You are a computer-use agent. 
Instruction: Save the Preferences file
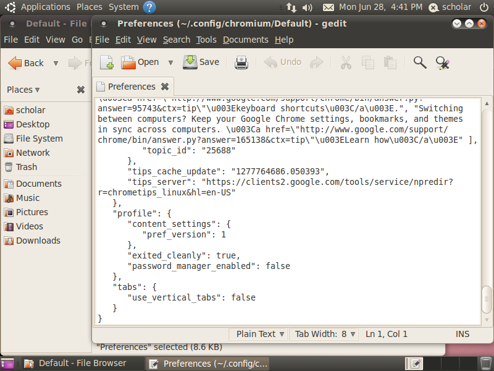click(201, 62)
